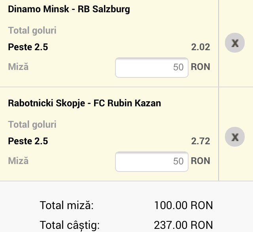Image resolution: width=253 pixels, height=232 pixels.
Task: Tap the Total miză label
Action: tap(66, 206)
